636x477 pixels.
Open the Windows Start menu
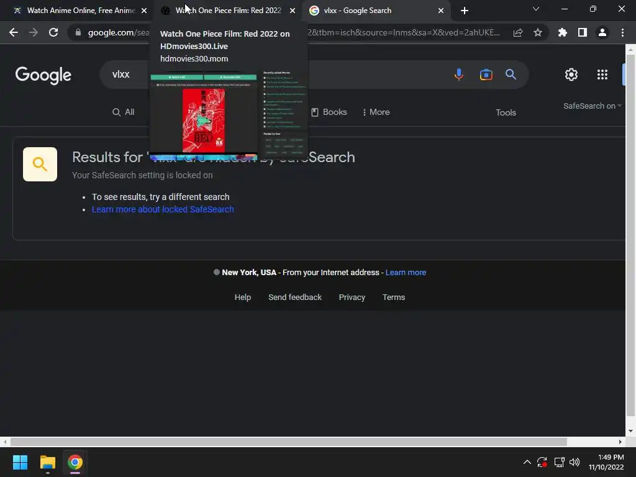tap(20, 462)
